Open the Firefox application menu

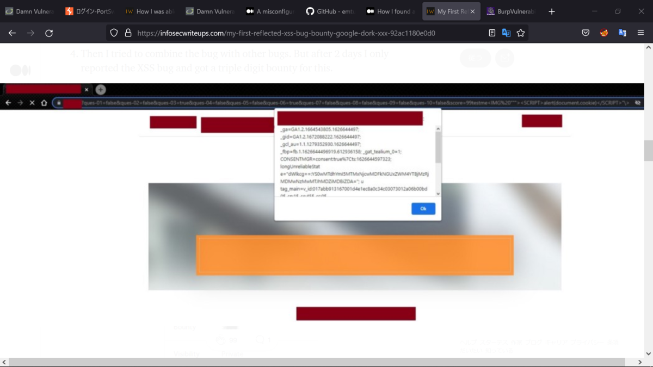click(x=640, y=33)
